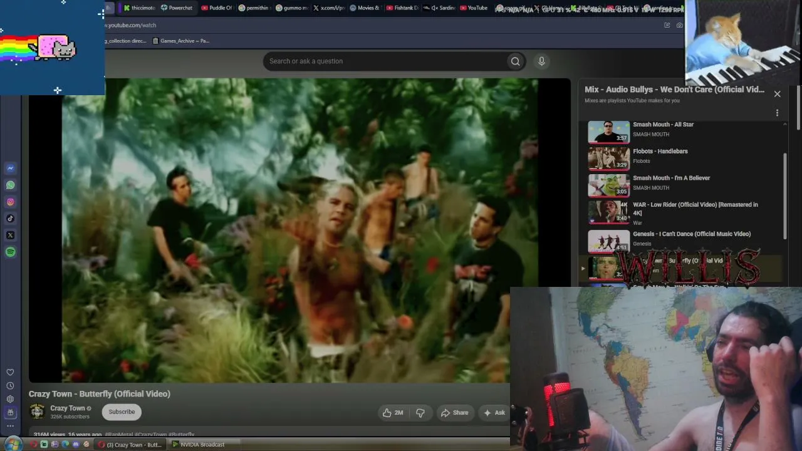The image size is (802, 451).
Task: Open the Crazy Town channel name link
Action: (68, 408)
